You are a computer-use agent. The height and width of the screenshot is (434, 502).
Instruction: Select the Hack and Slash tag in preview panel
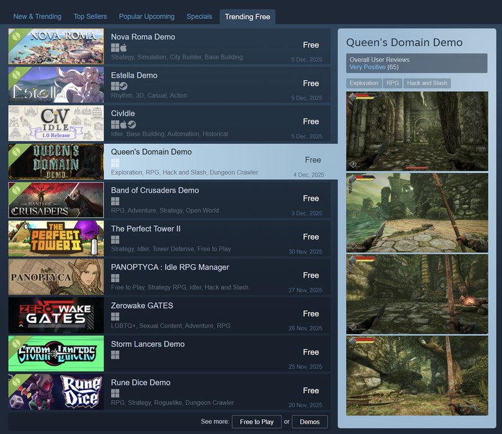click(427, 83)
